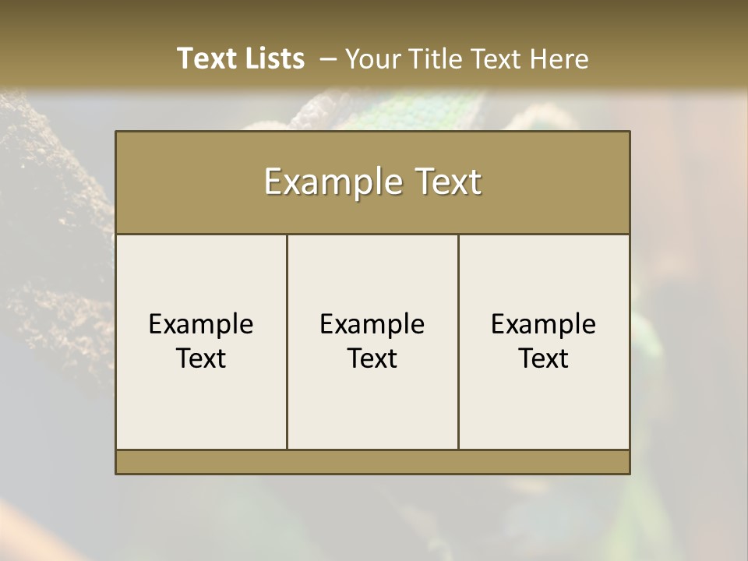Click the bold "Text Lists" title text
Screen dimensions: 748x561
tap(240, 58)
